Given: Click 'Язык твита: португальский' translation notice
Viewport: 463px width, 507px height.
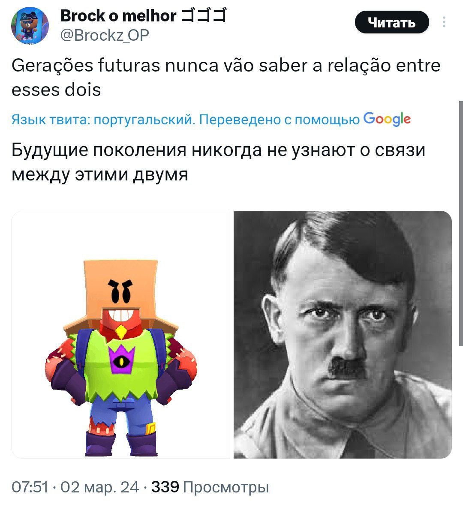Looking at the screenshot, I should tap(104, 120).
